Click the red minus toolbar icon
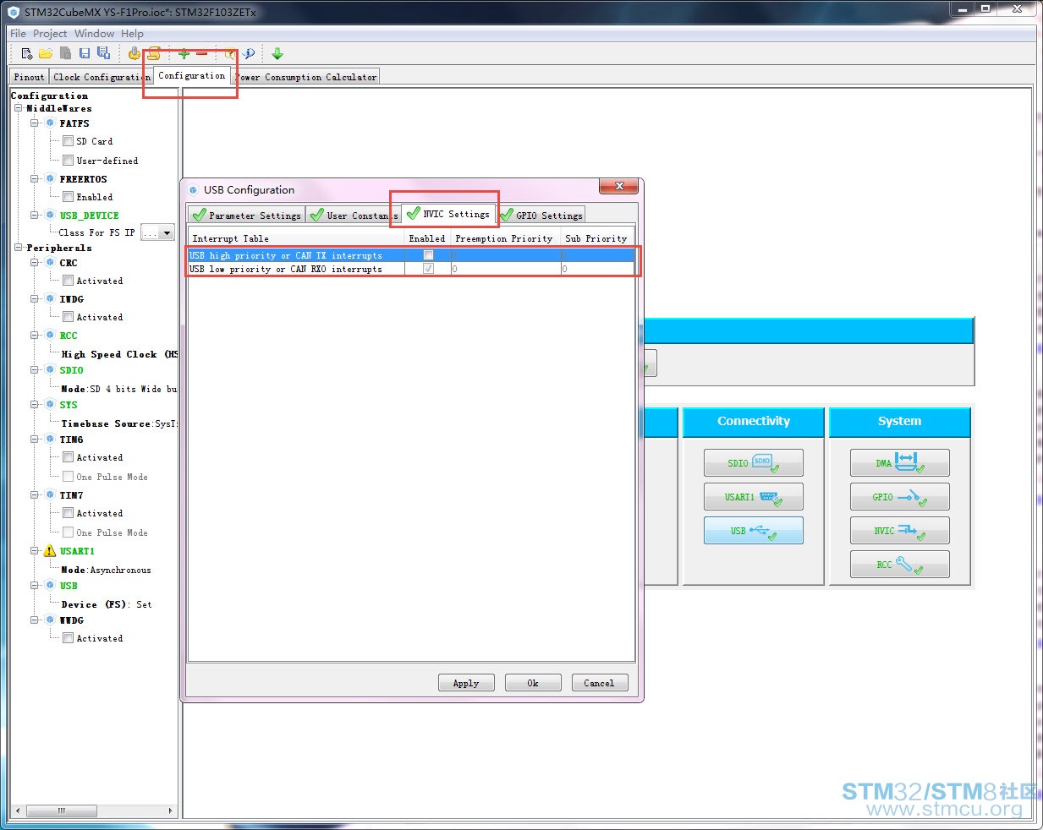Image resolution: width=1043 pixels, height=830 pixels. tap(202, 53)
